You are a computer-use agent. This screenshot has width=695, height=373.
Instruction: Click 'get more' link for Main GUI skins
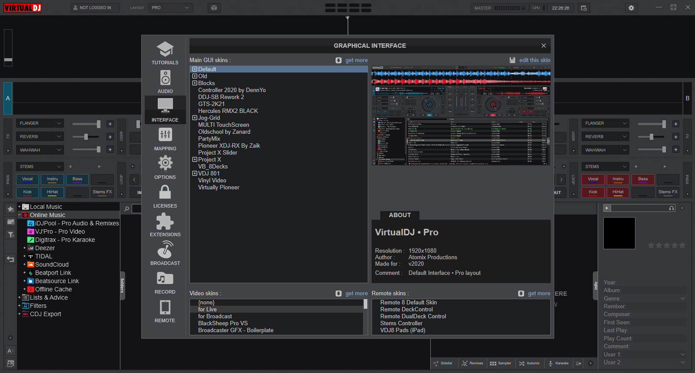coord(356,60)
